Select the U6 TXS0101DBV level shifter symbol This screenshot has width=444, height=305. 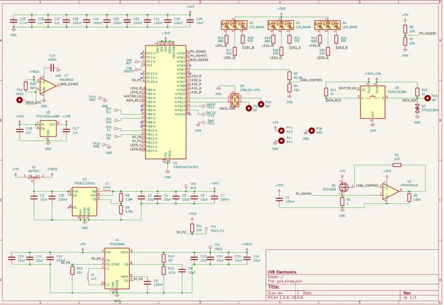point(373,102)
